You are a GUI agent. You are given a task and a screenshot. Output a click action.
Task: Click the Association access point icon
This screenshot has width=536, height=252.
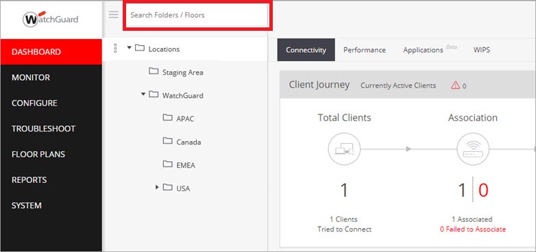tap(473, 149)
